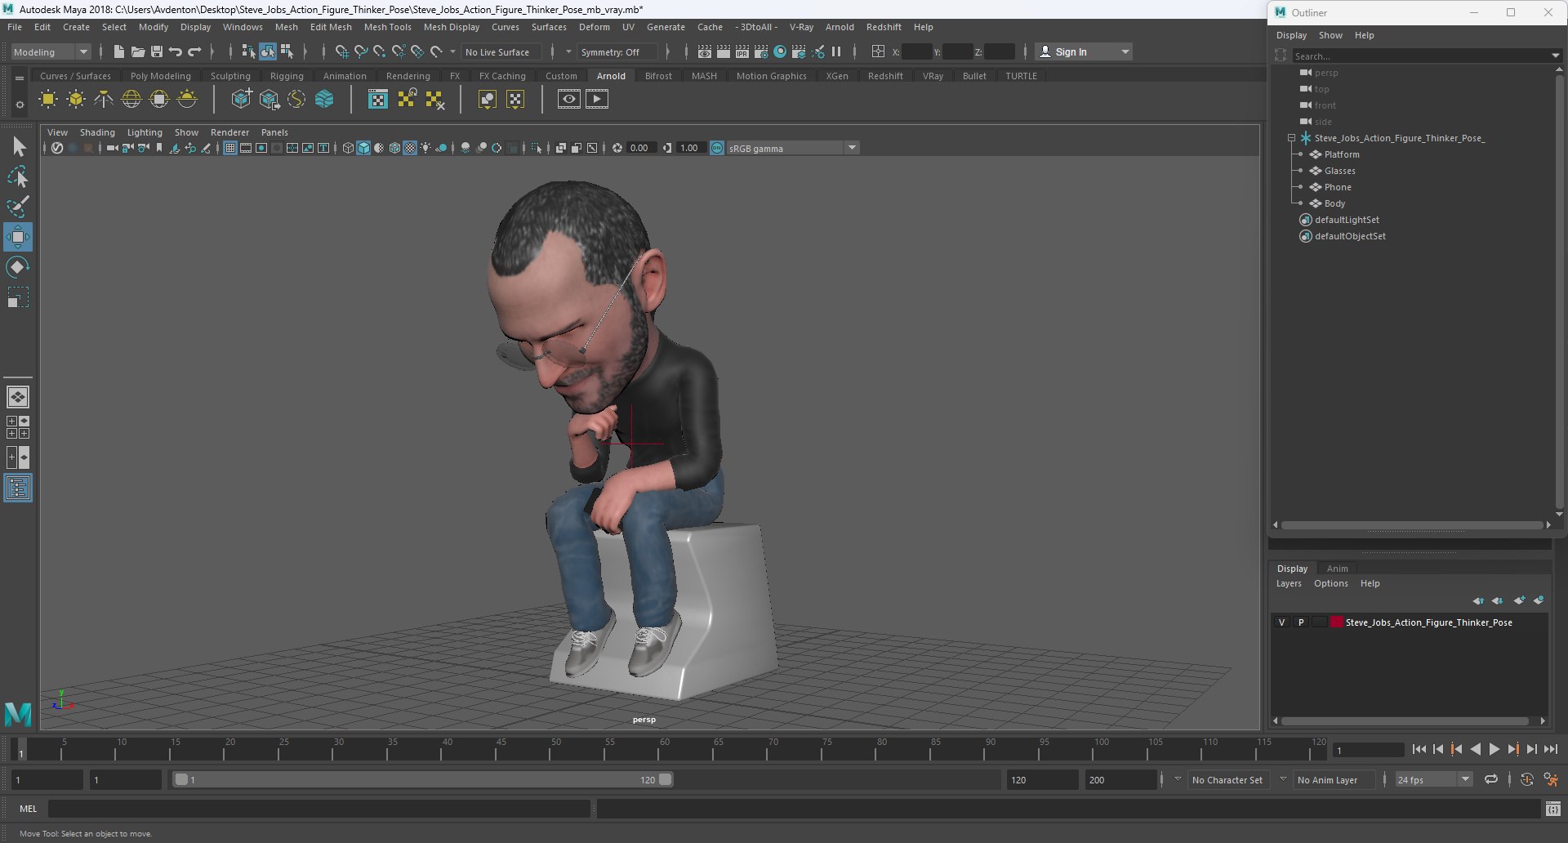Switch to four view layout
1568x843 pixels.
(x=18, y=427)
